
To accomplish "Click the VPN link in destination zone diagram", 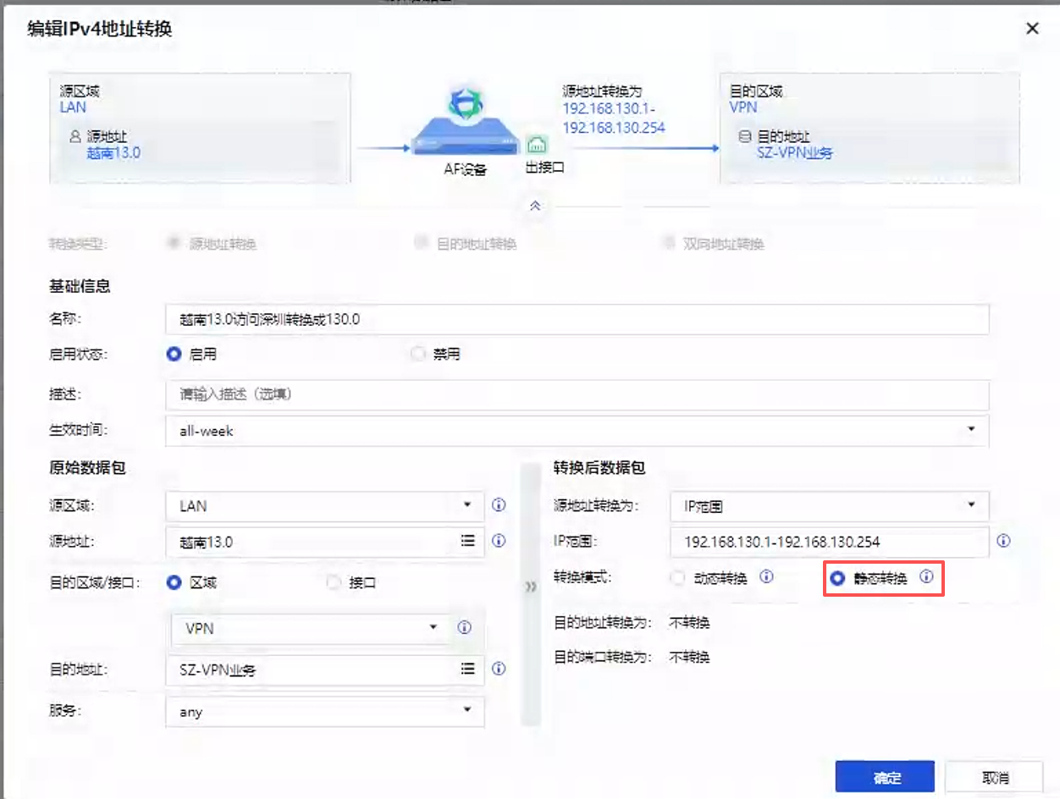I will point(743,107).
